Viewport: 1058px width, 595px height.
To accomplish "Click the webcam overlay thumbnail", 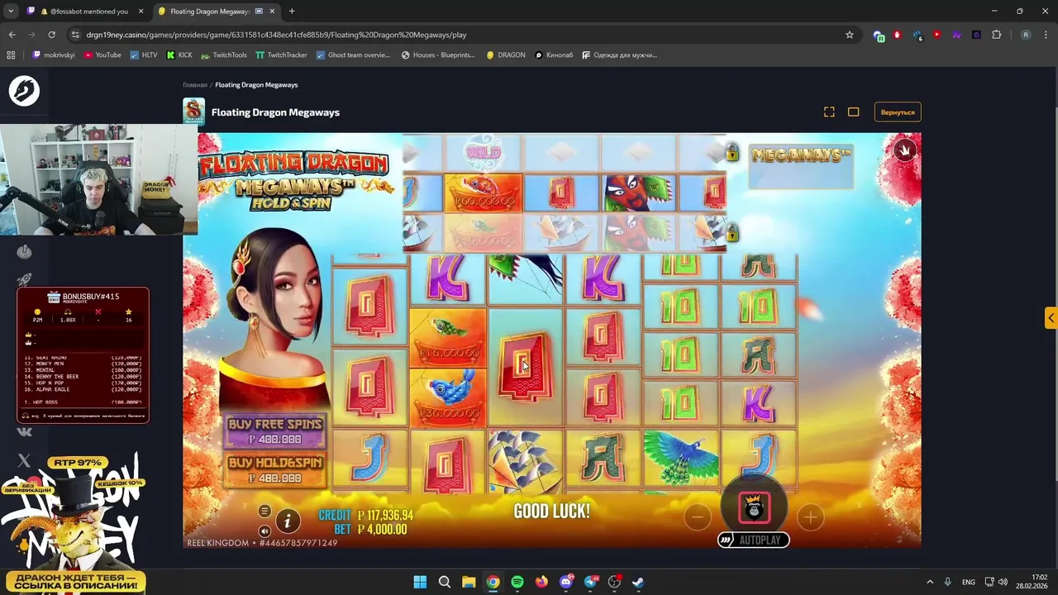I will 99,179.
